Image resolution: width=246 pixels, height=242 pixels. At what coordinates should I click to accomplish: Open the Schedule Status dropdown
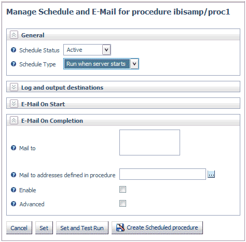(106, 50)
